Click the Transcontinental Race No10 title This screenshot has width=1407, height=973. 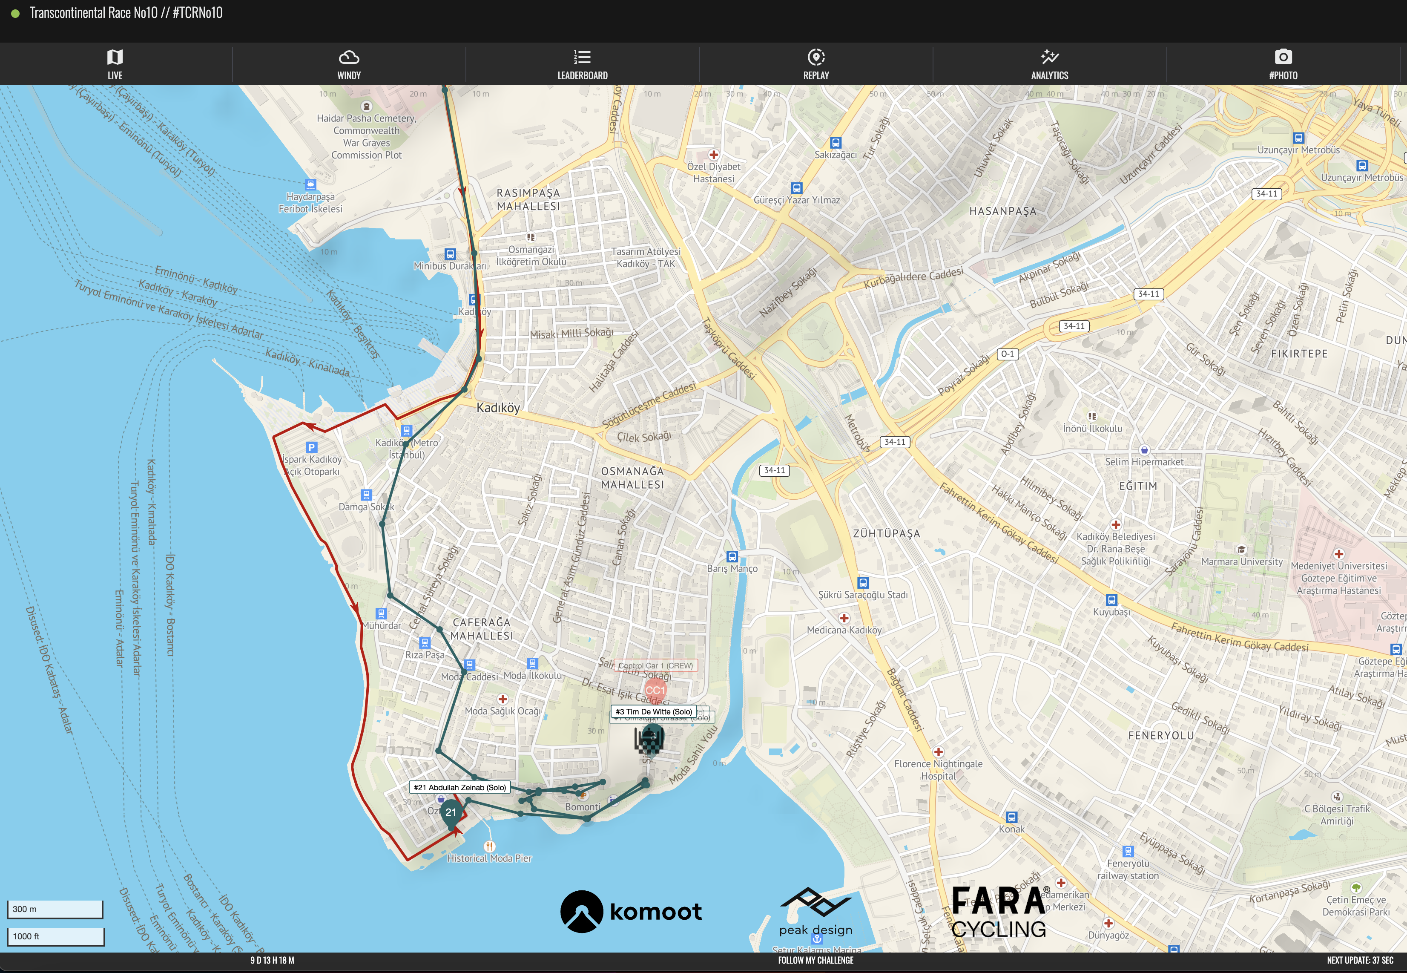126,13
